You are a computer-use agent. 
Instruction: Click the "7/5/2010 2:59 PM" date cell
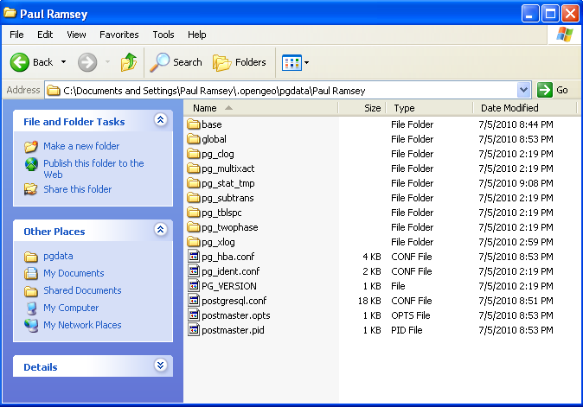tap(516, 242)
